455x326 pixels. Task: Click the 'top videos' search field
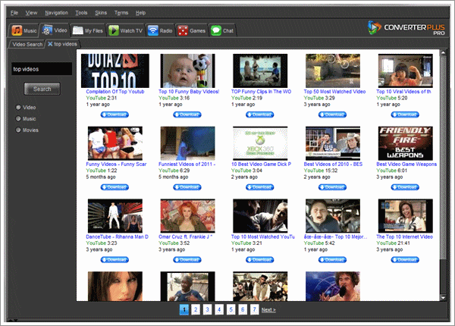42,69
